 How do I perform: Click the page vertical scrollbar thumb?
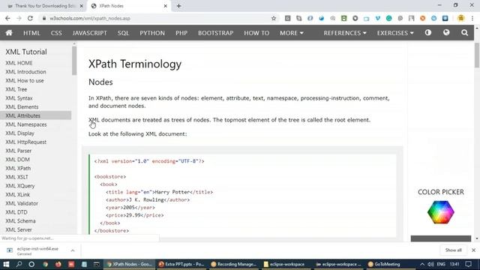click(477, 55)
